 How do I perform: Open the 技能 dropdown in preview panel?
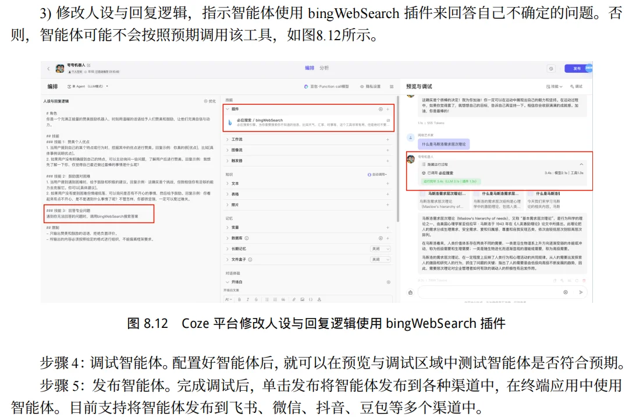(555, 87)
